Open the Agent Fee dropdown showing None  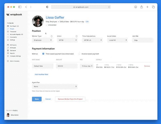(55, 86)
